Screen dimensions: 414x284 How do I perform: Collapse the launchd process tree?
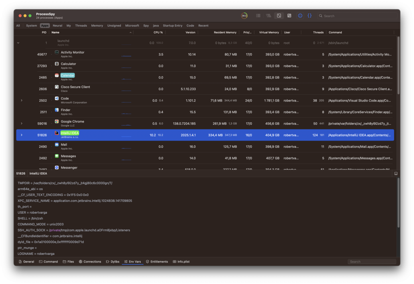(18, 43)
